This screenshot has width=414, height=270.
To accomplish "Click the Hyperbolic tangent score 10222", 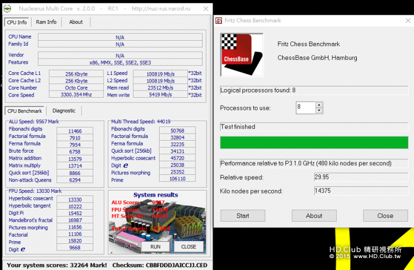I will 75,206.
